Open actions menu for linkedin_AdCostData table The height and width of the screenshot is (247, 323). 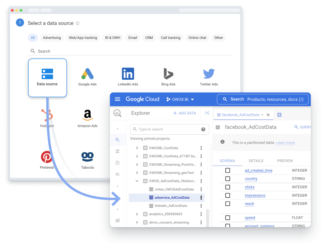(x=201, y=206)
